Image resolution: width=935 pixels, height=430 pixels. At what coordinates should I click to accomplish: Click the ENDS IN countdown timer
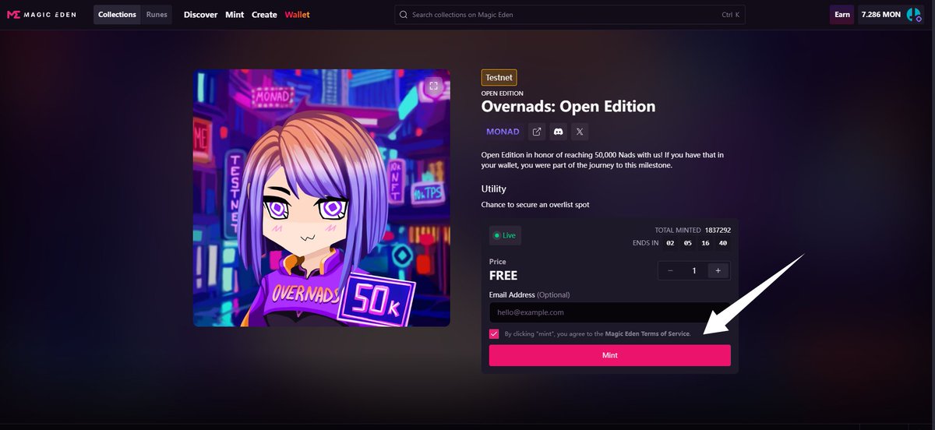tap(697, 243)
